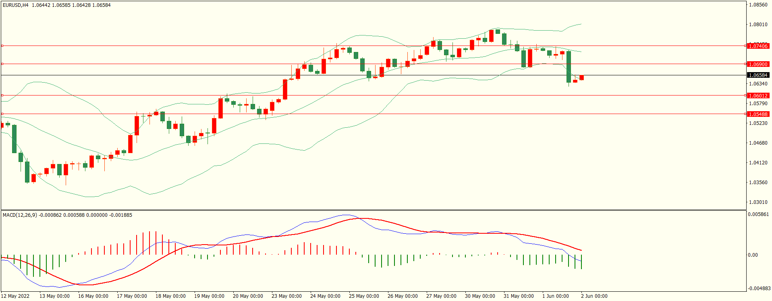Click the 2 Jun 00:00 time axis label
This screenshot has height=301, width=772.
[x=594, y=296]
